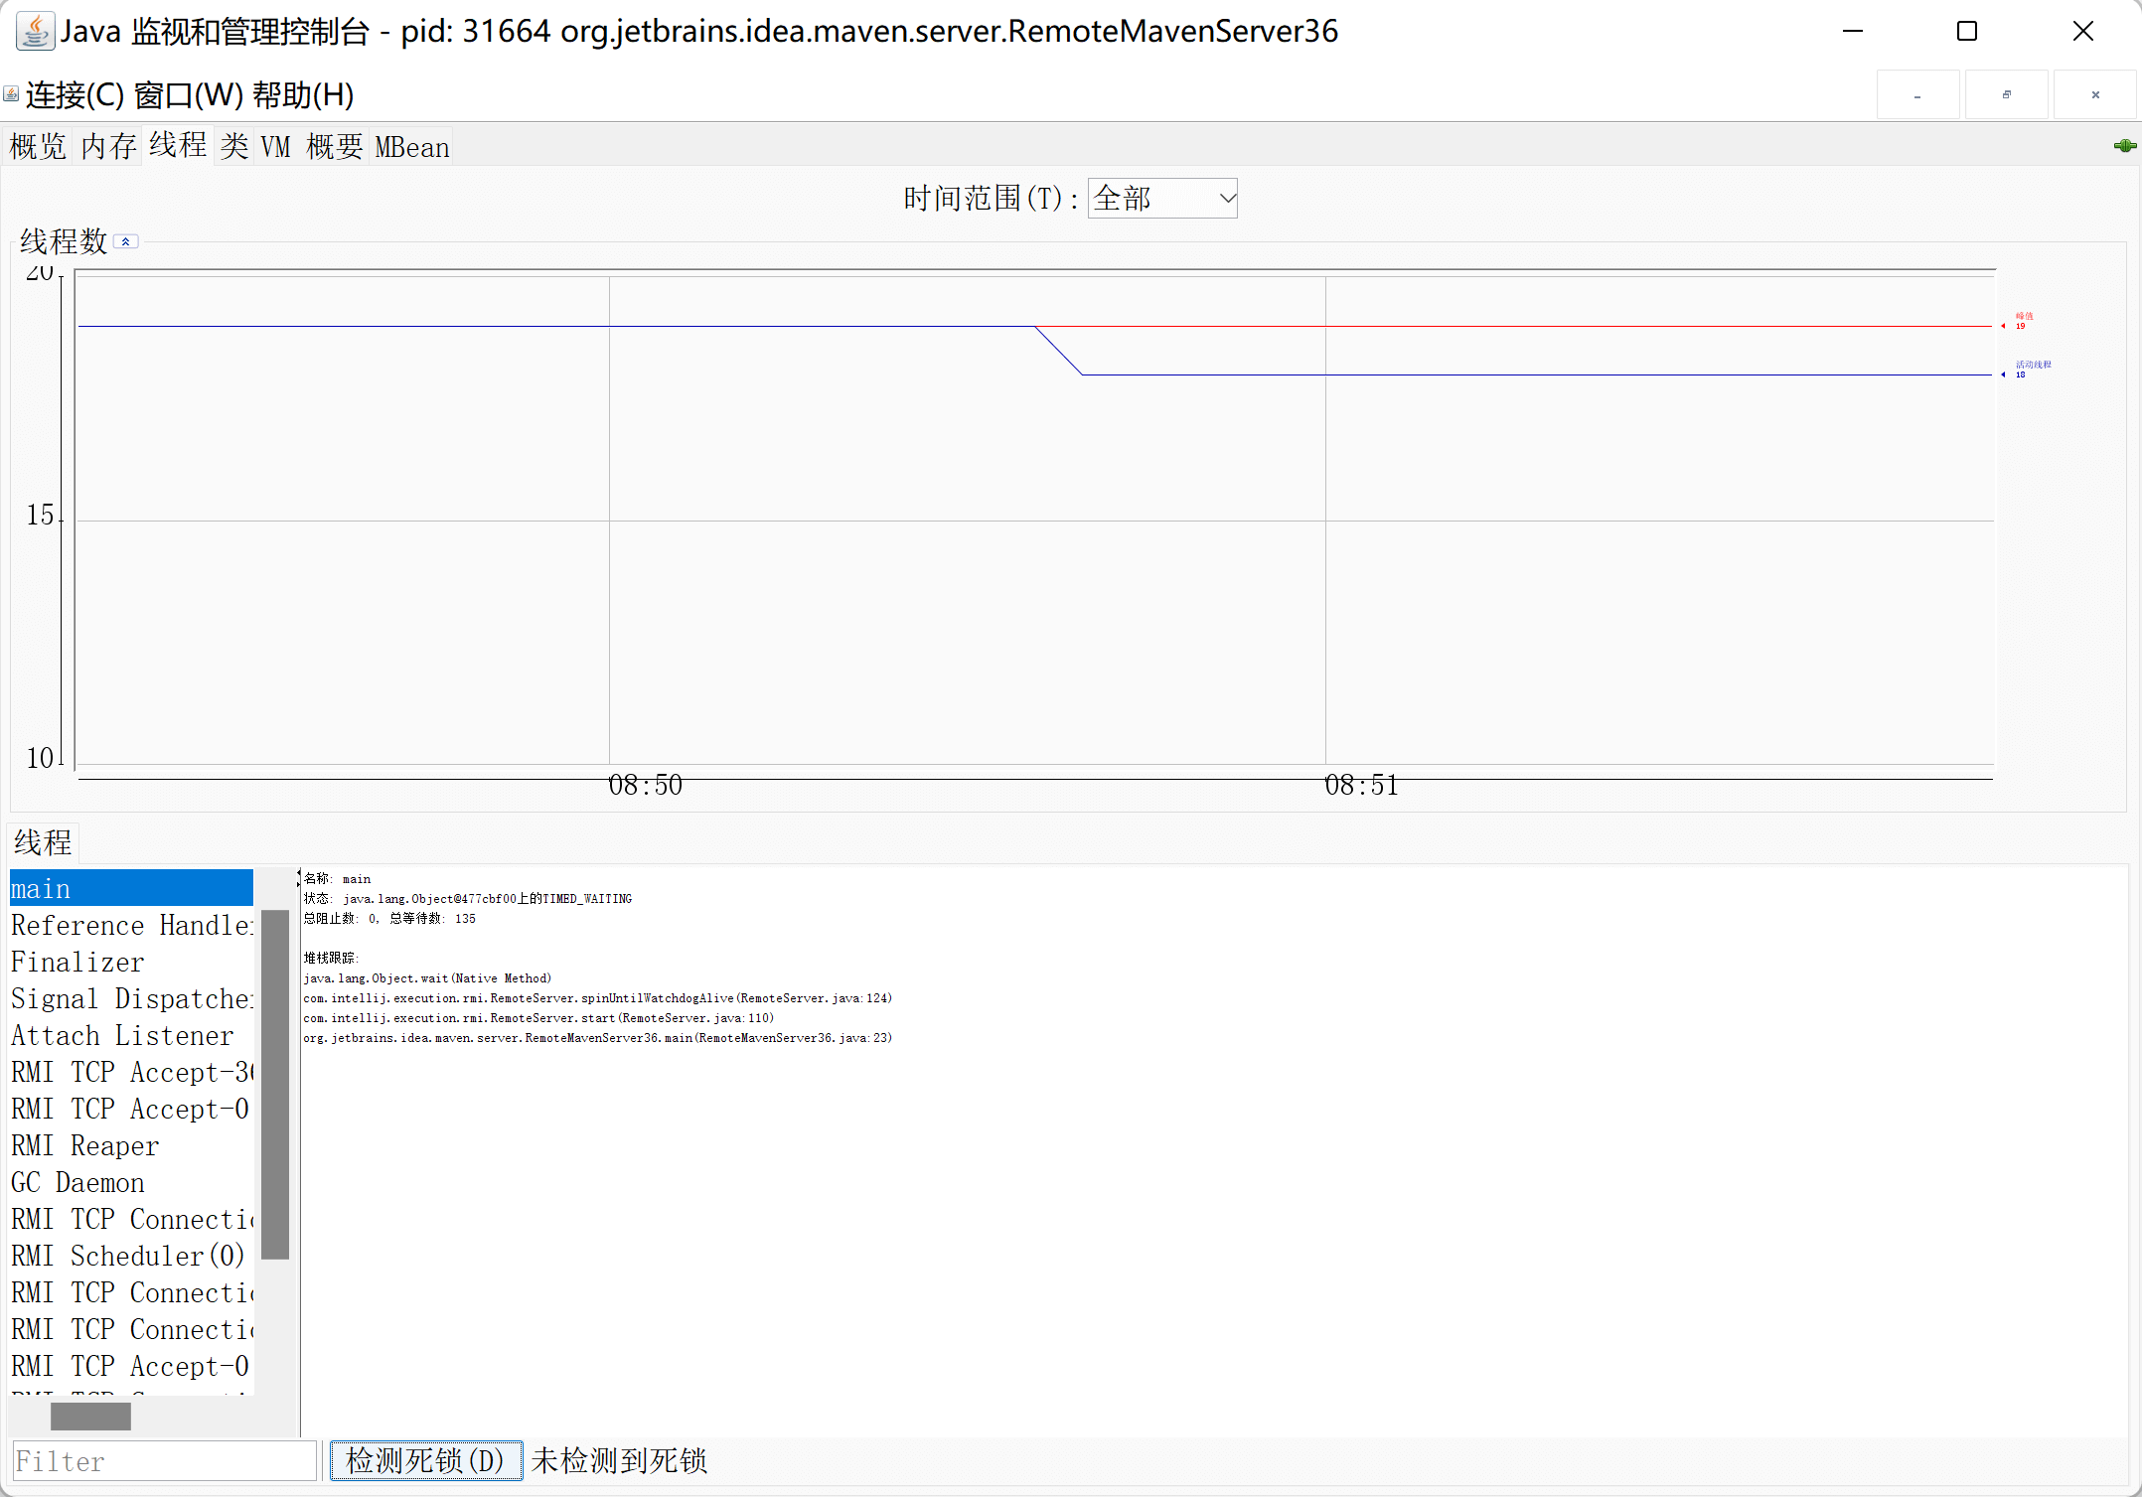Close the internal connection frame

click(x=2095, y=95)
